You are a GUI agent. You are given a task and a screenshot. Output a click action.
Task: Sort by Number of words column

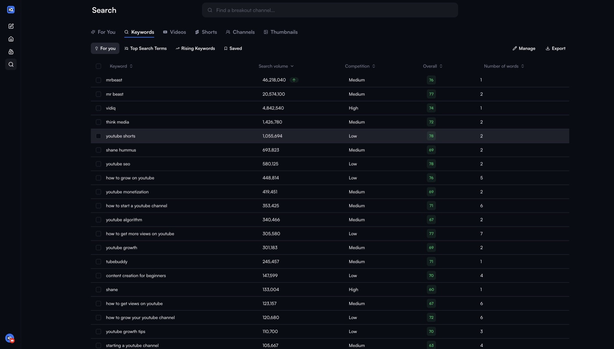pyautogui.click(x=504, y=66)
